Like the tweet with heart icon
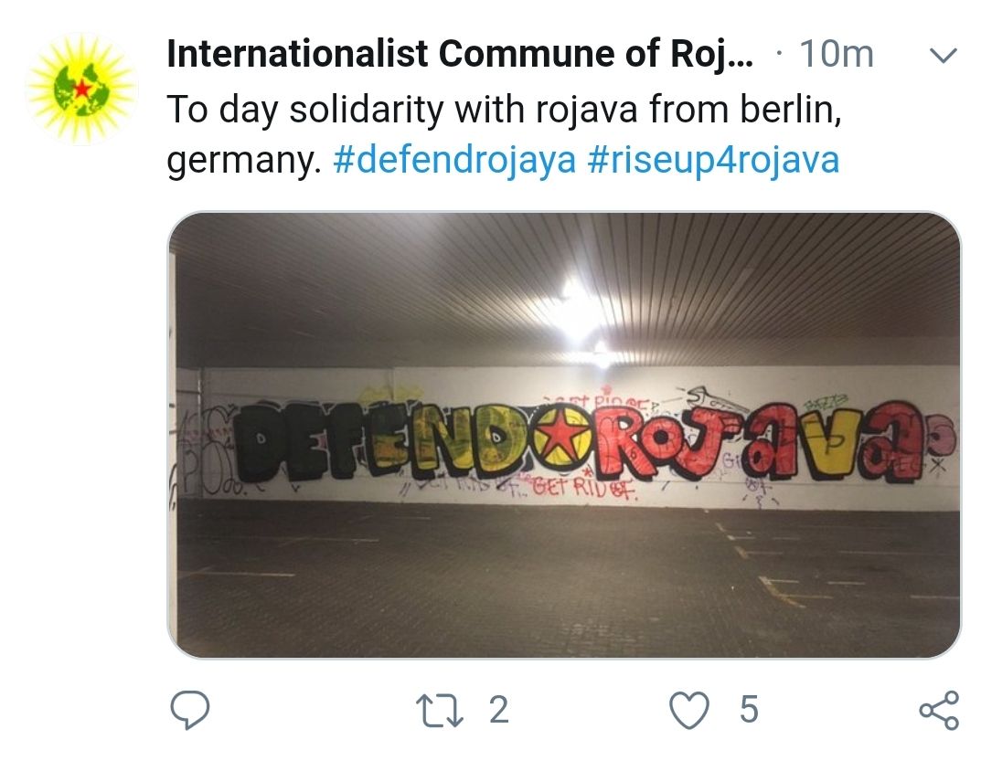981x771 pixels. (x=689, y=711)
